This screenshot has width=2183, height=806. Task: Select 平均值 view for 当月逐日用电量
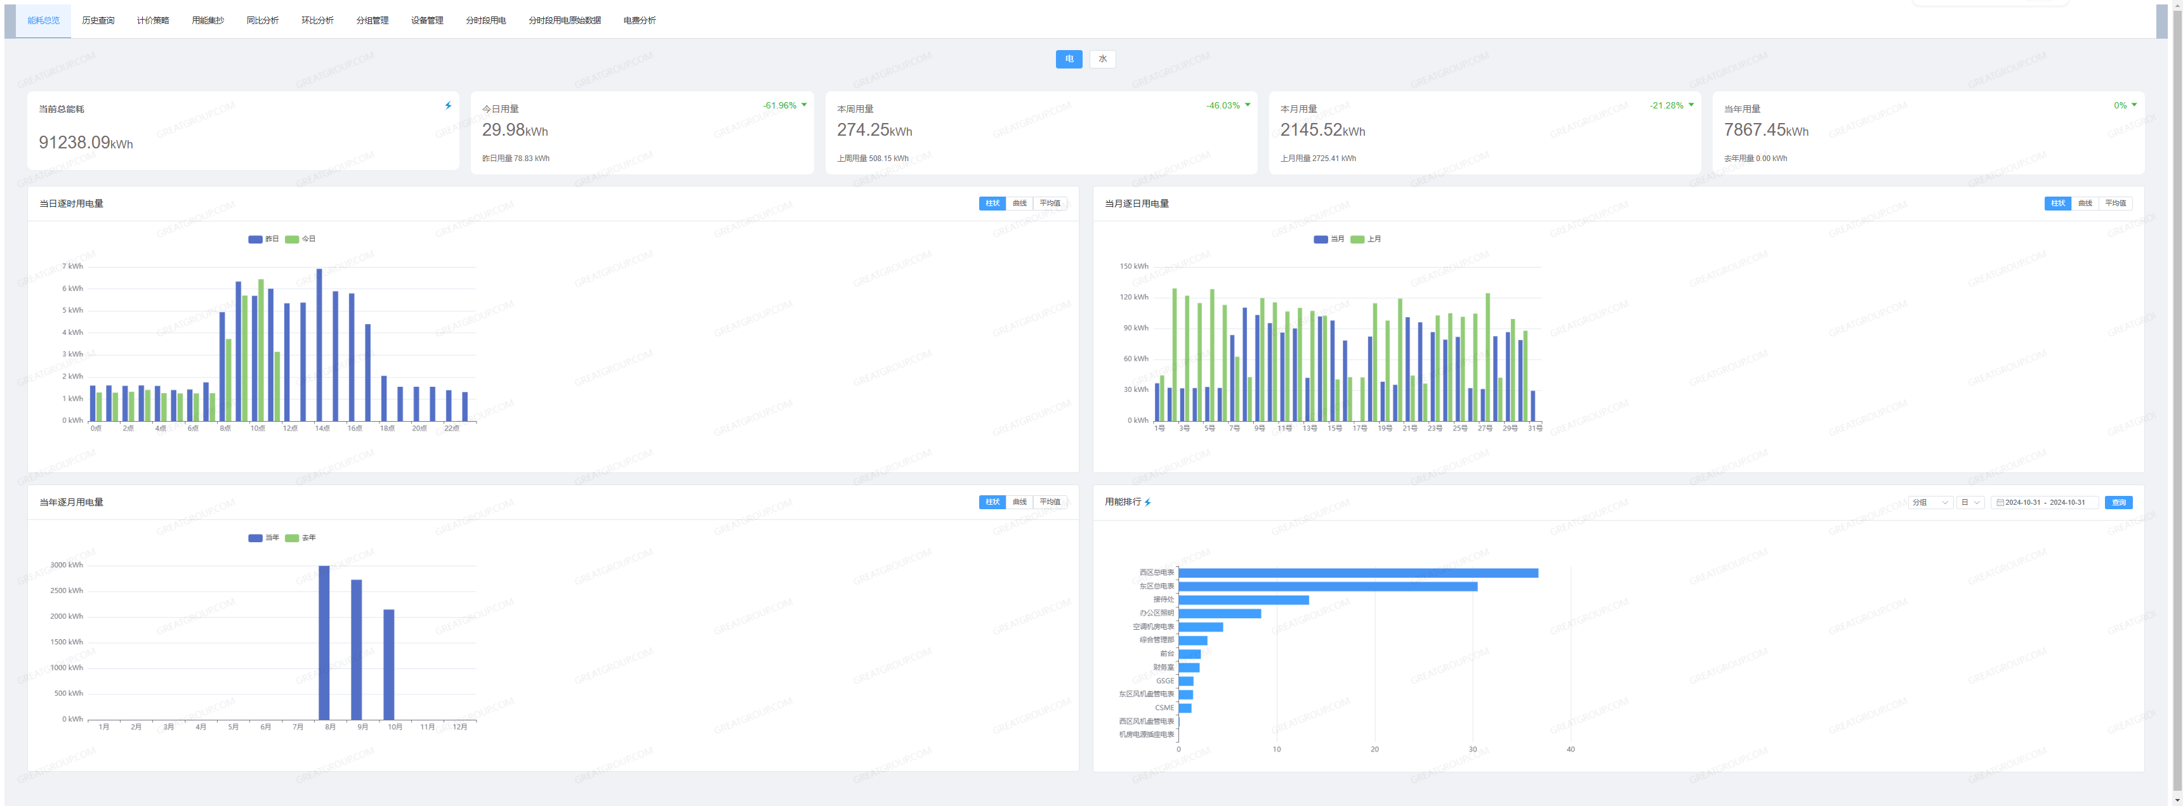coord(2115,204)
